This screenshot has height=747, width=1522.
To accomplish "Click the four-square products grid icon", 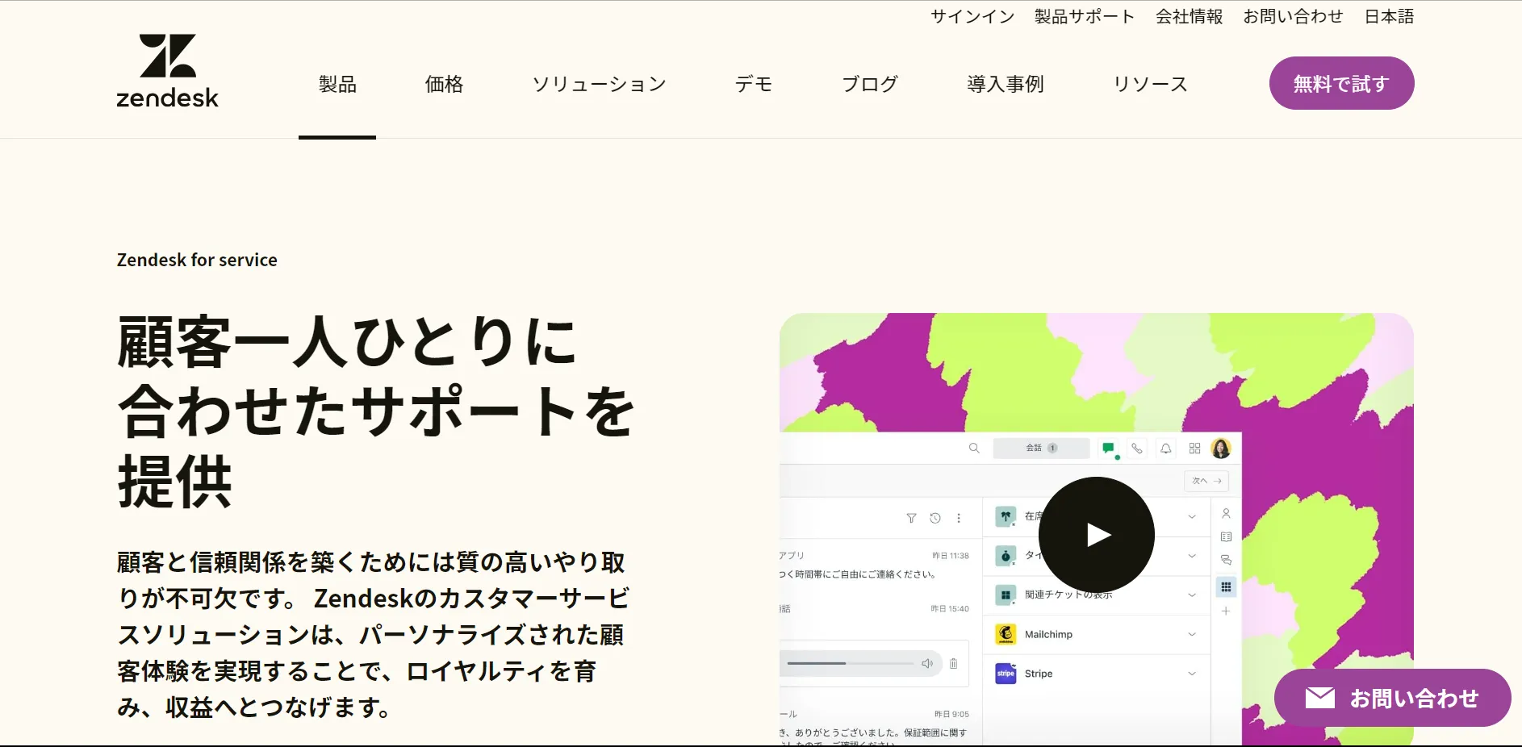I will pos(1195,449).
